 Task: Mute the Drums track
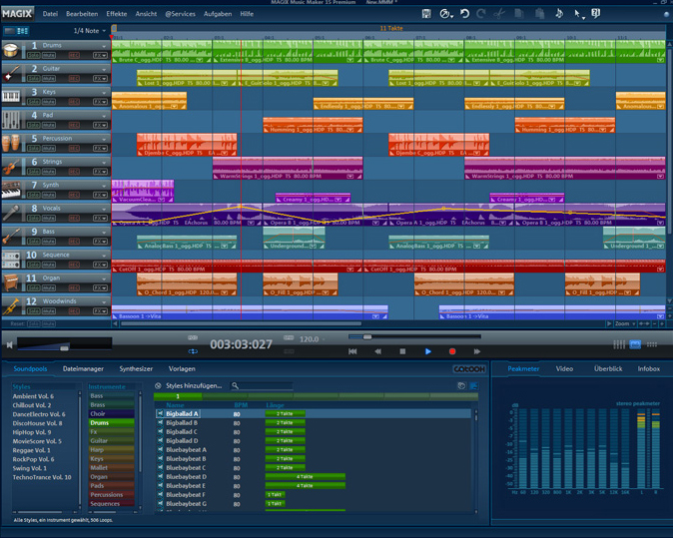coord(49,55)
